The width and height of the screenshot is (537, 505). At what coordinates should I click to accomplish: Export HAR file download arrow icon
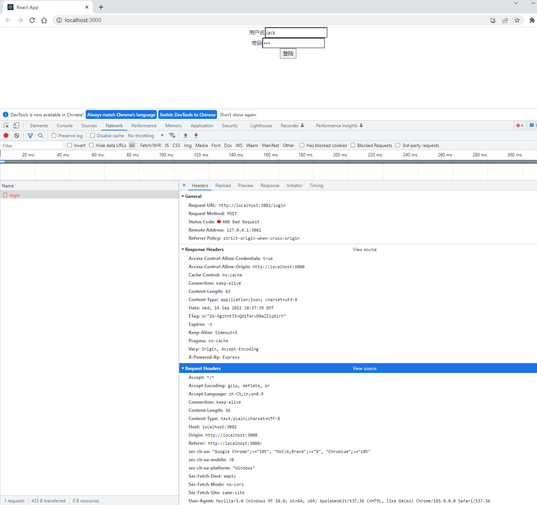(x=196, y=135)
